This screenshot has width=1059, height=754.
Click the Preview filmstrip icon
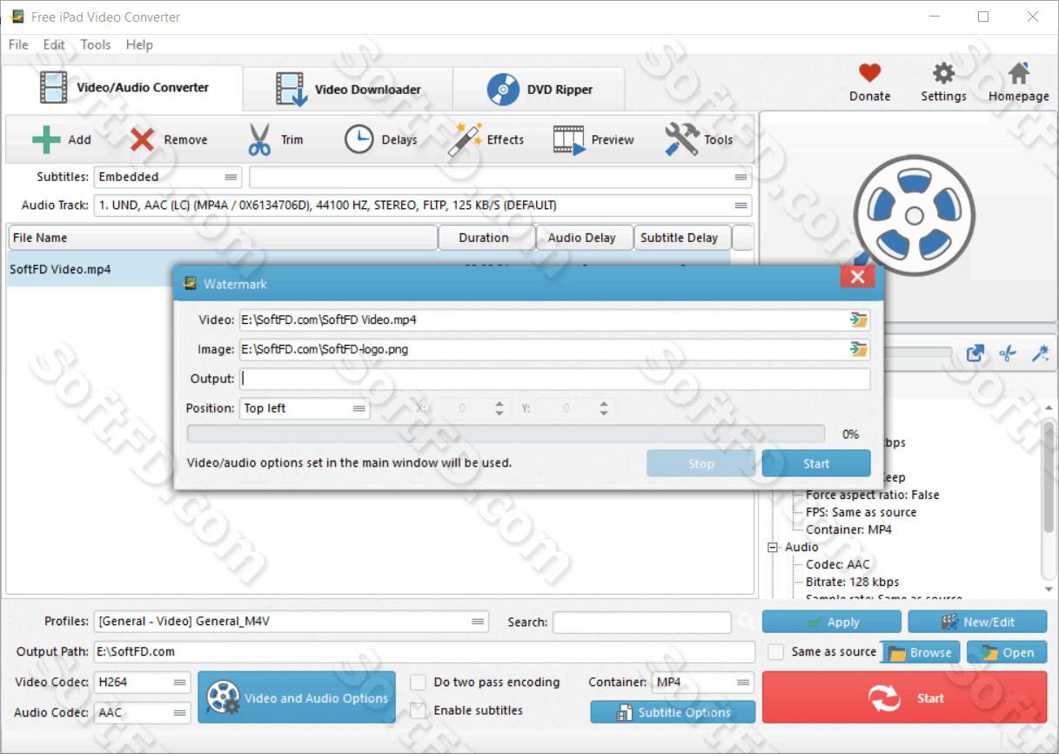(569, 139)
